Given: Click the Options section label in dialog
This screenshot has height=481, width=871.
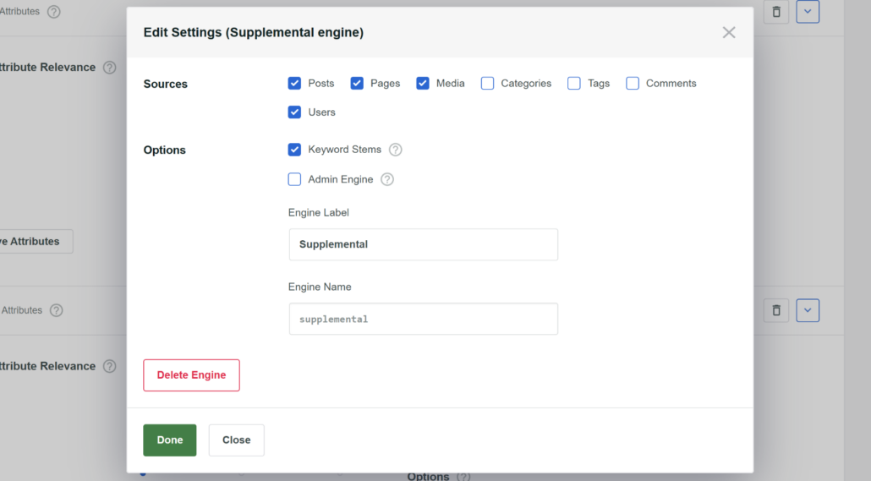Looking at the screenshot, I should (x=164, y=150).
